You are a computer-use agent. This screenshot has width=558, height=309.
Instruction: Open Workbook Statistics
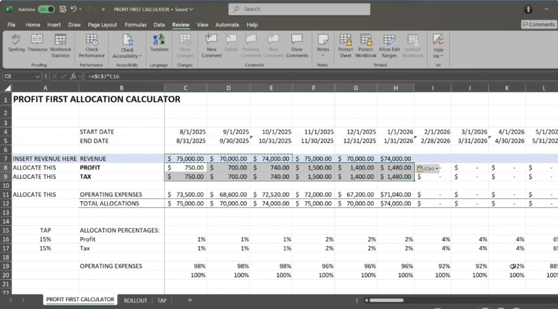[x=60, y=45]
